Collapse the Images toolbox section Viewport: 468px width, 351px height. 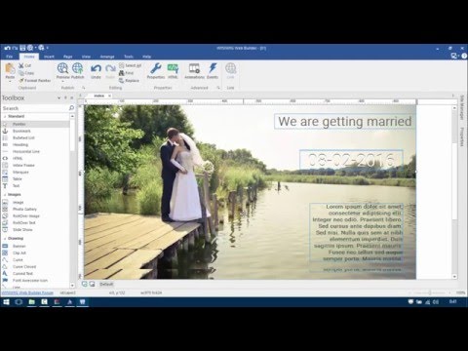click(x=5, y=194)
